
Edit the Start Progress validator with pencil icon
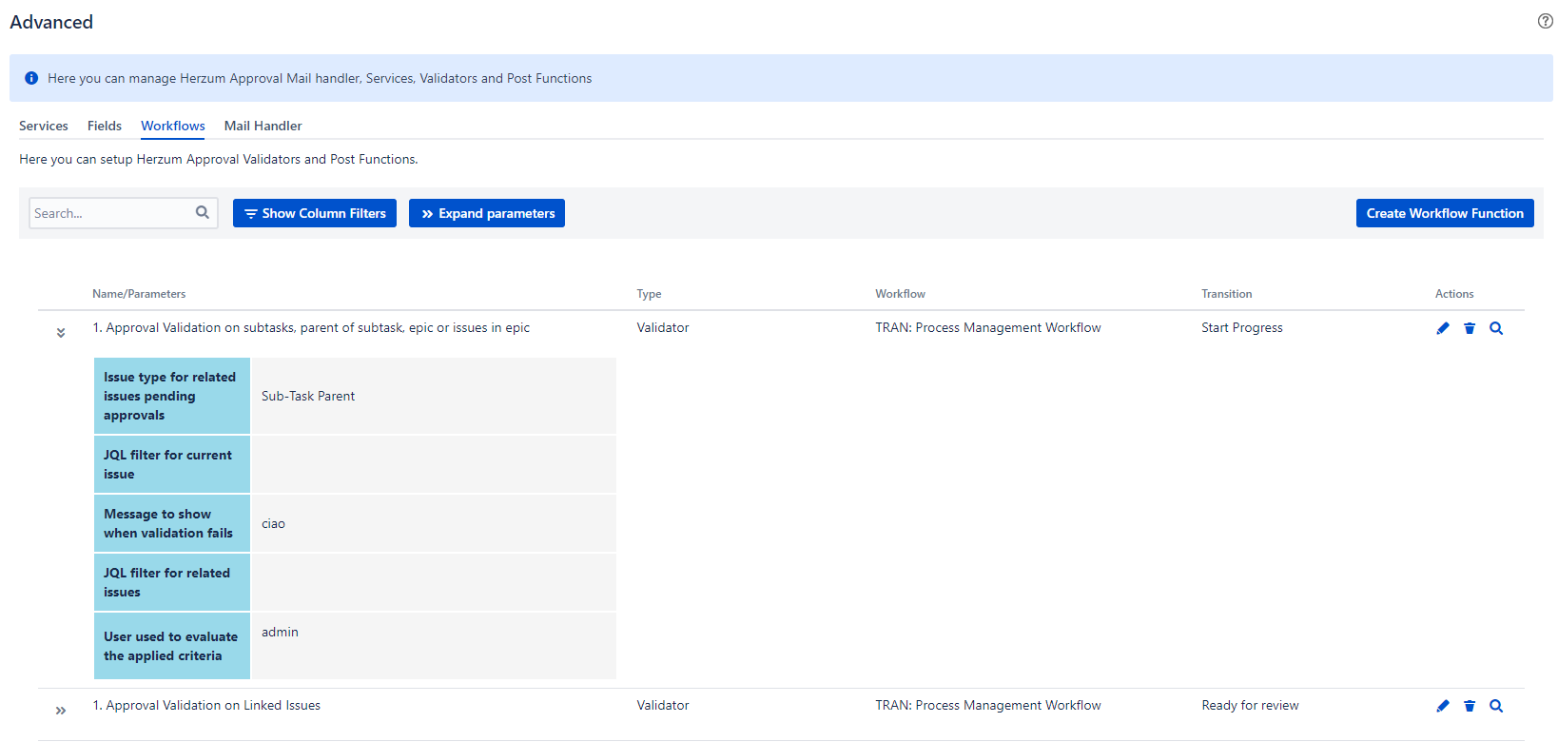point(1443,328)
